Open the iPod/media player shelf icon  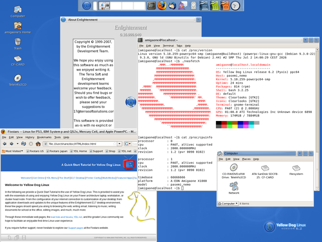point(193,6)
